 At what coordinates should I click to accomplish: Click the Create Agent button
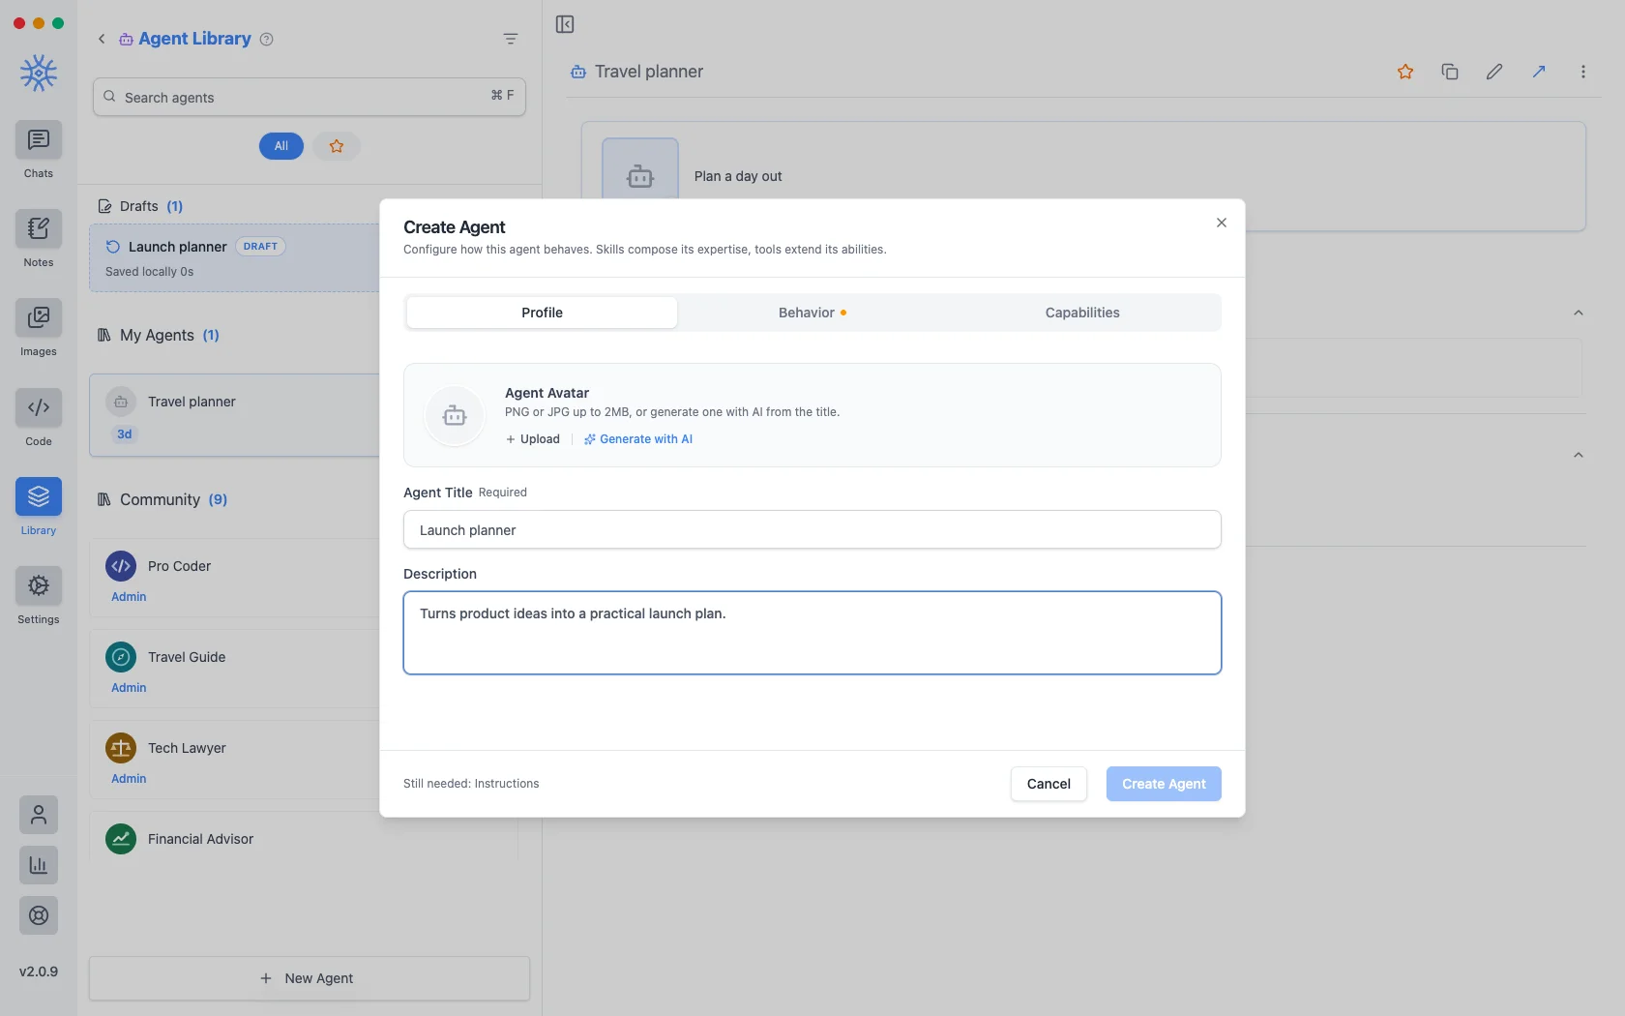[1164, 784]
